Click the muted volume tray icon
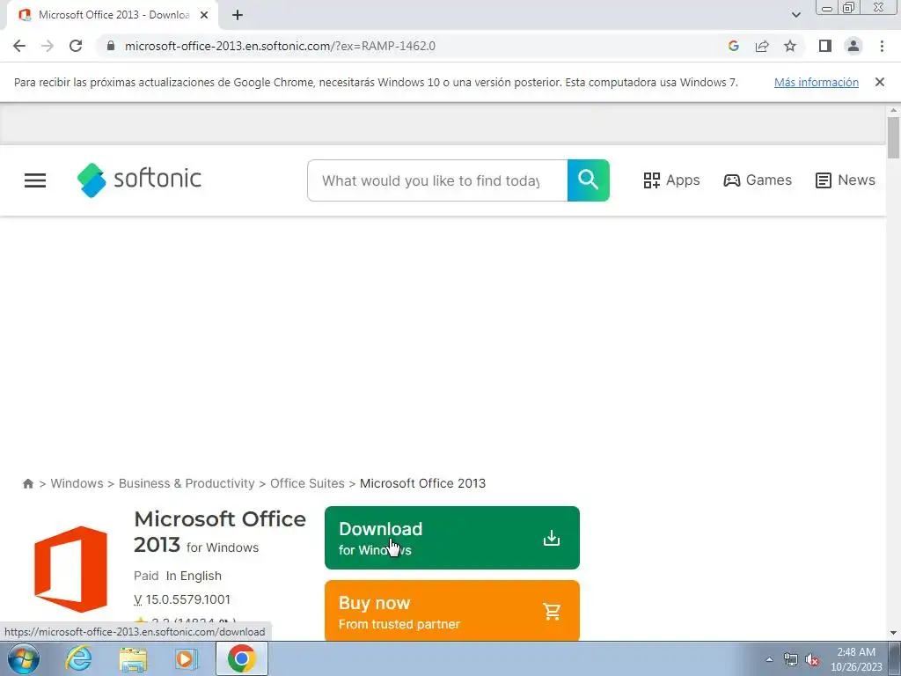This screenshot has height=676, width=901. (812, 659)
